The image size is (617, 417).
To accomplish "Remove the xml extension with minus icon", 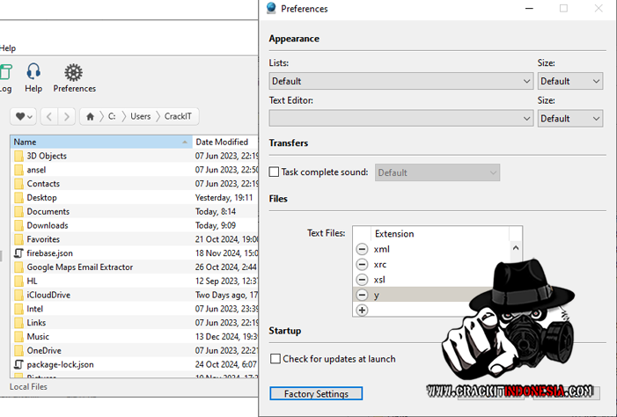I will coord(362,250).
